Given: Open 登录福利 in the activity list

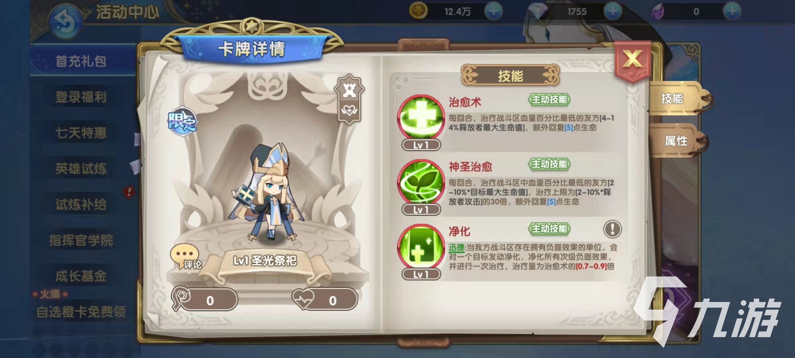Looking at the screenshot, I should pyautogui.click(x=81, y=97).
